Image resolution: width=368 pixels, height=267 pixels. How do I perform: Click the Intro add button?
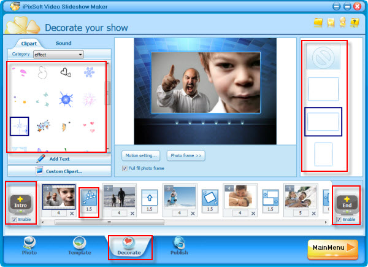21,203
